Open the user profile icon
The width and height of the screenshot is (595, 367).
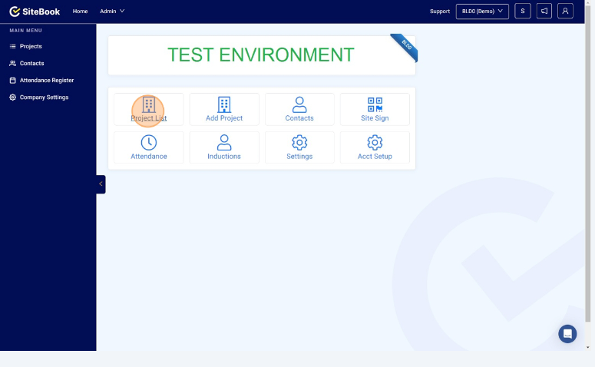[x=566, y=11]
